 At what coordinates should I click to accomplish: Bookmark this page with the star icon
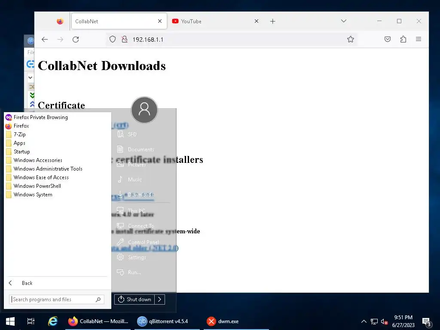351,39
